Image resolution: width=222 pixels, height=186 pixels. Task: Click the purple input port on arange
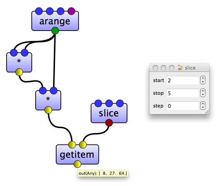pyautogui.click(x=71, y=11)
